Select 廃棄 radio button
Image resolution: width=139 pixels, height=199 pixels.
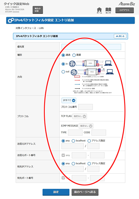(74, 55)
